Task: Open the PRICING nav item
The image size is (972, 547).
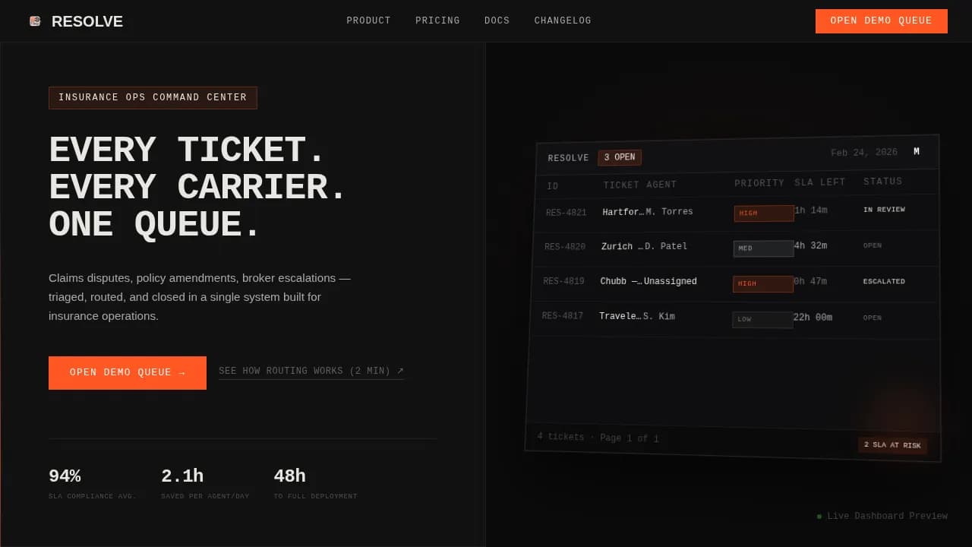Action: pos(437,21)
